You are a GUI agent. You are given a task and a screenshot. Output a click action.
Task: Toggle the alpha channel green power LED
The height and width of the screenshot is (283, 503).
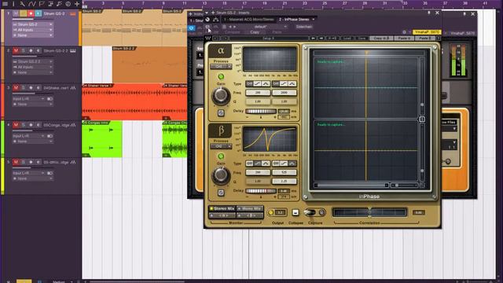click(221, 76)
